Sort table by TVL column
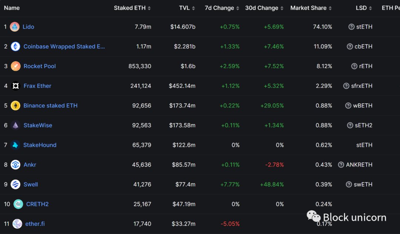This screenshot has width=400, height=234. [187, 8]
